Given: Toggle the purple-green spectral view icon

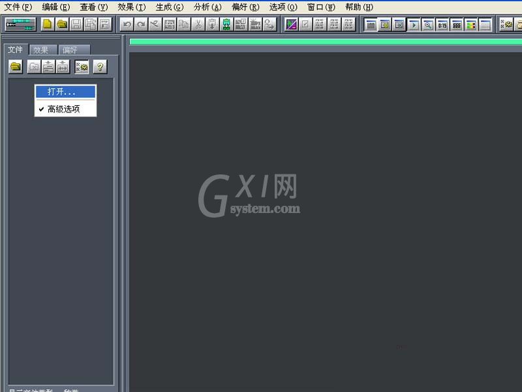Looking at the screenshot, I should (x=291, y=24).
